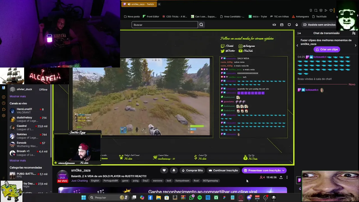Open olivier_duck offline channel
Image resolution: width=359 pixels, height=202 pixels.
click(29, 89)
